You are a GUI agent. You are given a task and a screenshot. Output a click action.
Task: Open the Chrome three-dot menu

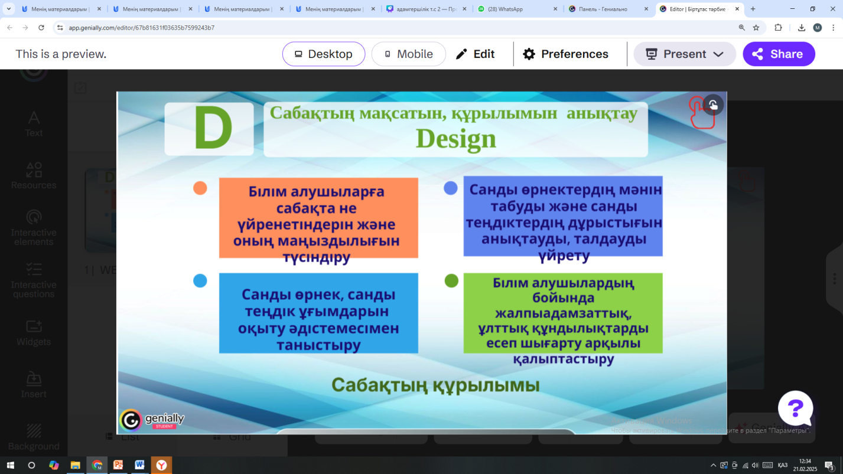[834, 28]
